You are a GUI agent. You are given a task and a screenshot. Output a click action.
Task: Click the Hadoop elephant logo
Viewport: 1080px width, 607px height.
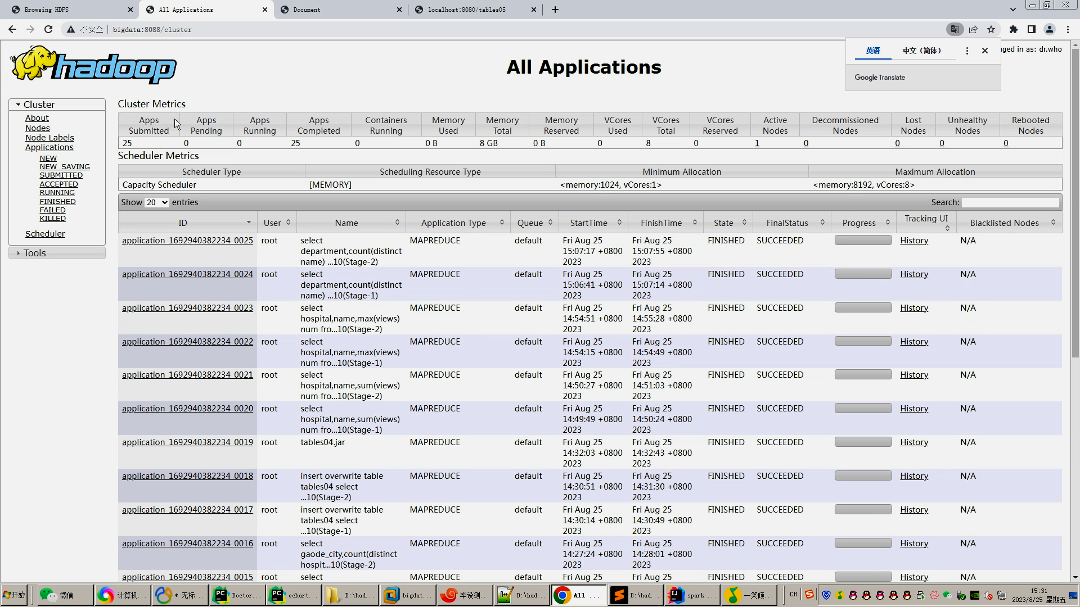(93, 65)
